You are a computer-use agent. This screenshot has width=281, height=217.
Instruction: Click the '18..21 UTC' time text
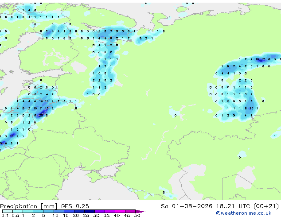233,206
